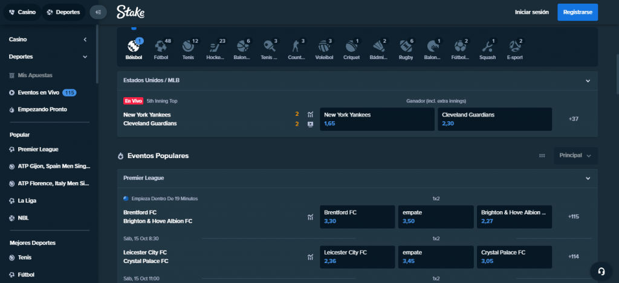Show +37 more markets for Yankees match

[x=574, y=119]
